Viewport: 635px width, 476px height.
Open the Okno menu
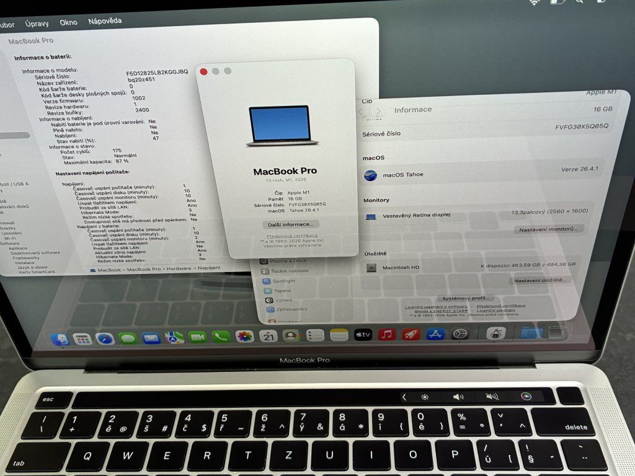[x=68, y=22]
